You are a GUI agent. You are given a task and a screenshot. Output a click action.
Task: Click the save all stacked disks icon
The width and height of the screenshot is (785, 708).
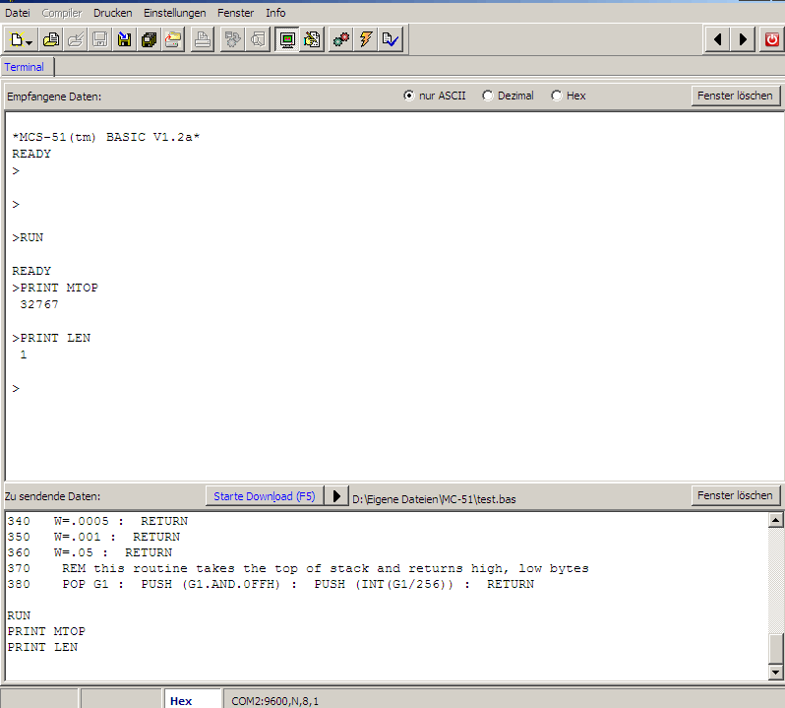pos(149,39)
